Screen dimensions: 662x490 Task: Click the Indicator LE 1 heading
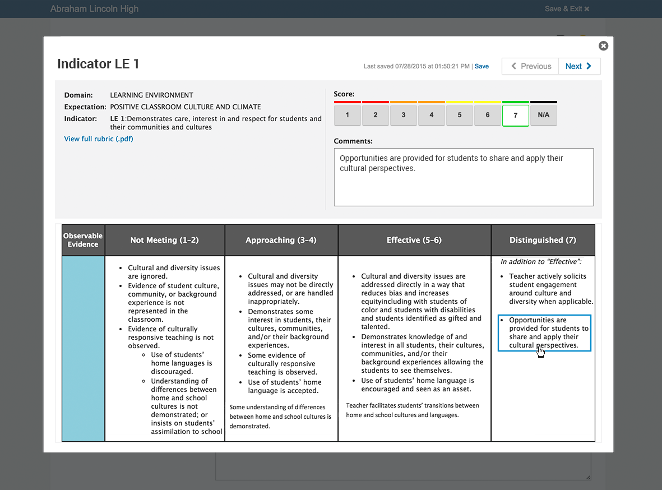pyautogui.click(x=98, y=64)
